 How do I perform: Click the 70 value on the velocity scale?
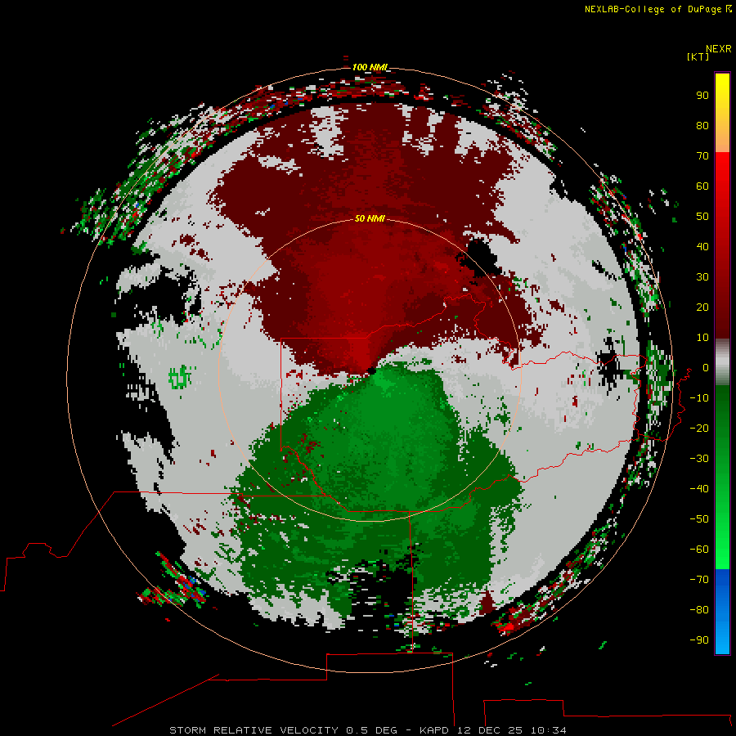702,156
